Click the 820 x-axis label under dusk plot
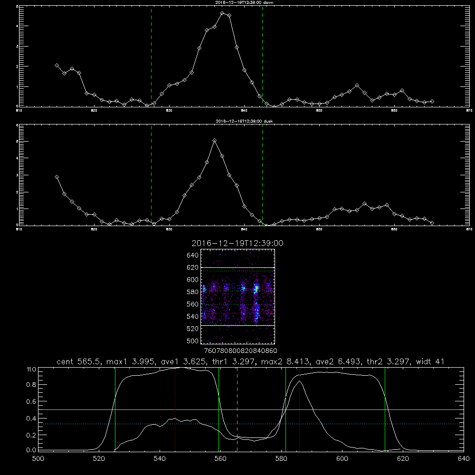475x475 pixels. 94,229
